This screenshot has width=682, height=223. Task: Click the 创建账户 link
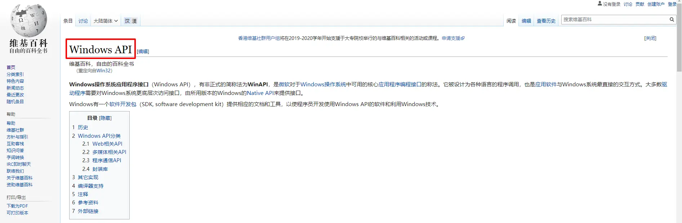[x=656, y=4]
